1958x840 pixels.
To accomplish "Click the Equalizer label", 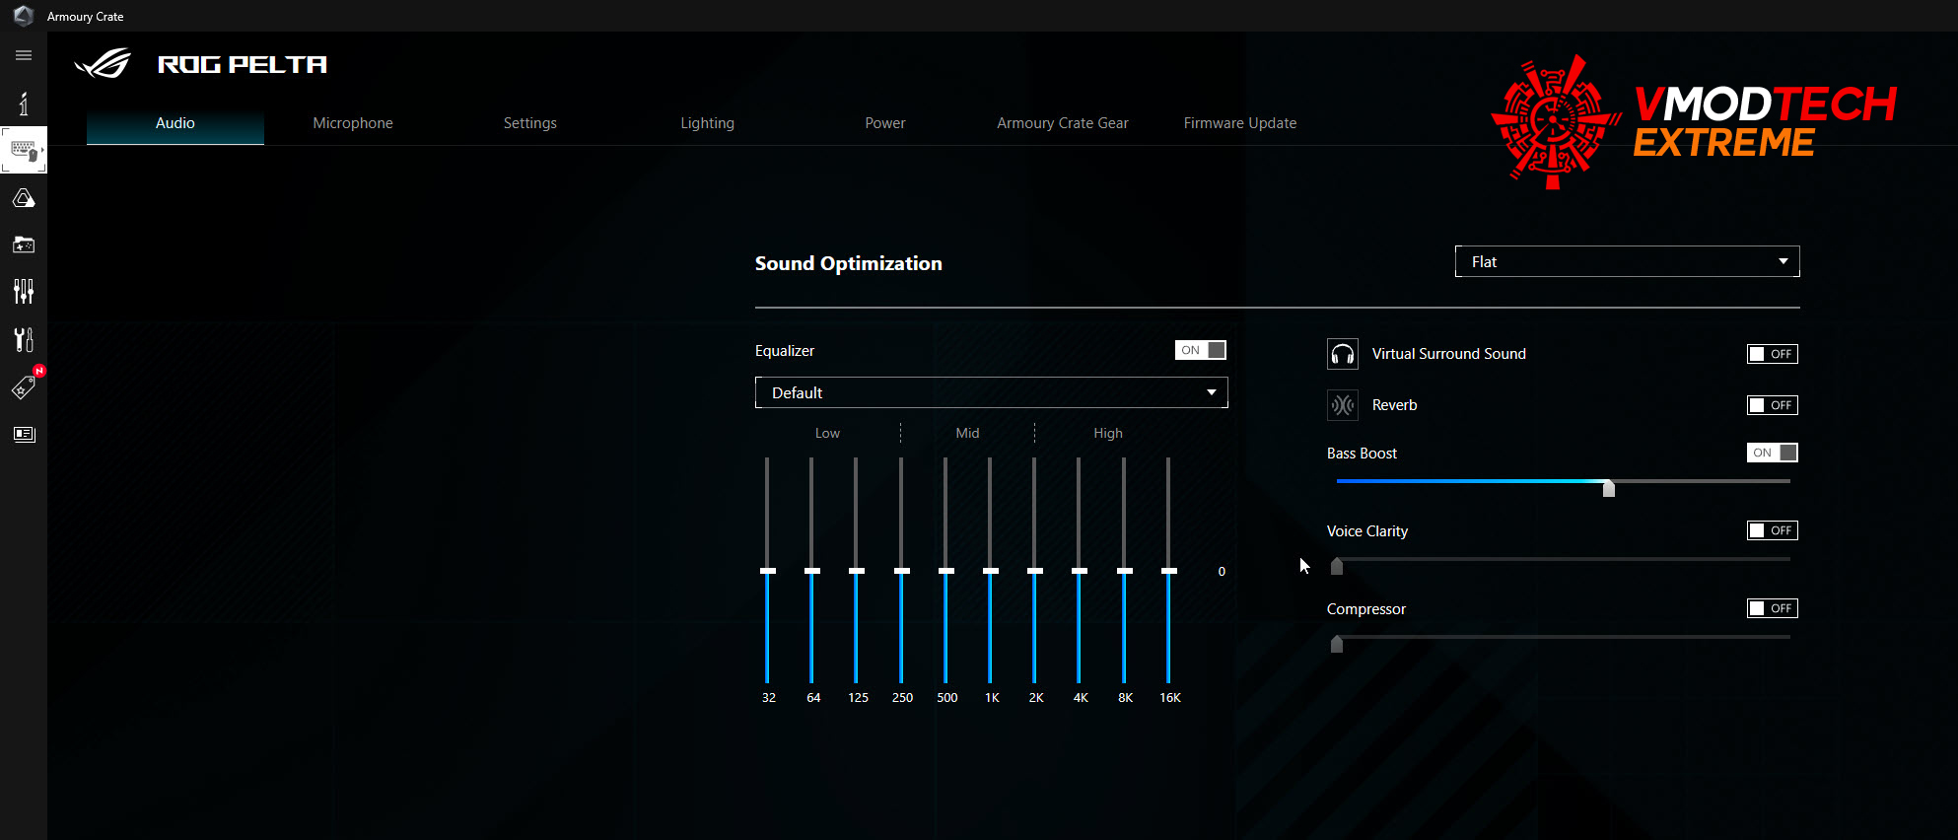I will 785,351.
